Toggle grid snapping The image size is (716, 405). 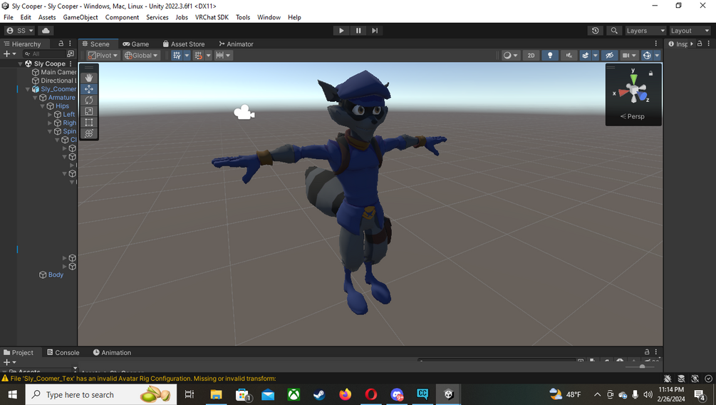point(198,56)
